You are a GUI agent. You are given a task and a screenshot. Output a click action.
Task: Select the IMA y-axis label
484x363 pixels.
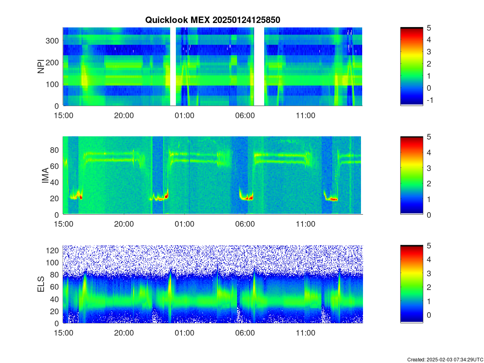click(45, 175)
